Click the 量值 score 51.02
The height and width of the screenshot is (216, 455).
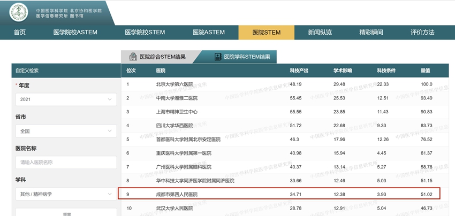point(427,194)
